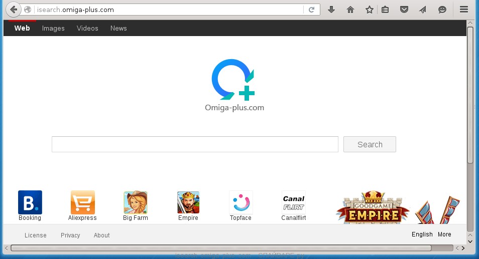Go to the browser home icon
The width and height of the screenshot is (479, 259).
pyautogui.click(x=350, y=10)
